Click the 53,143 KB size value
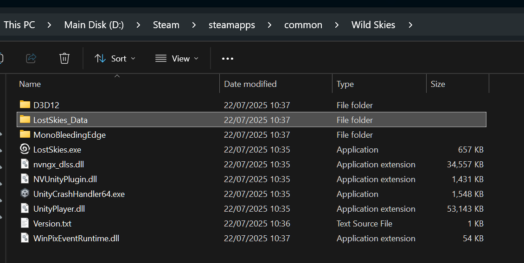The height and width of the screenshot is (263, 524). pyautogui.click(x=465, y=209)
